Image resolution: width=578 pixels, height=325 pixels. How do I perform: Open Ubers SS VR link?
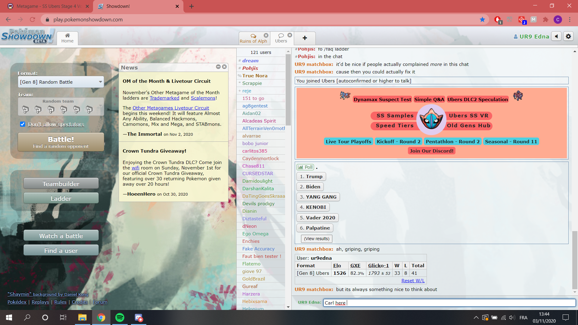pyautogui.click(x=468, y=116)
